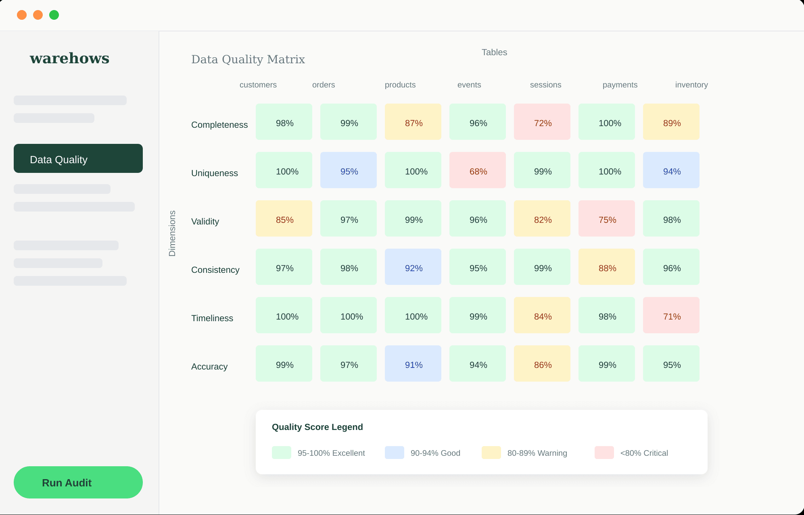Click orders Uniqueness 95% cell
Screen dimensions: 804x515
[348, 170]
